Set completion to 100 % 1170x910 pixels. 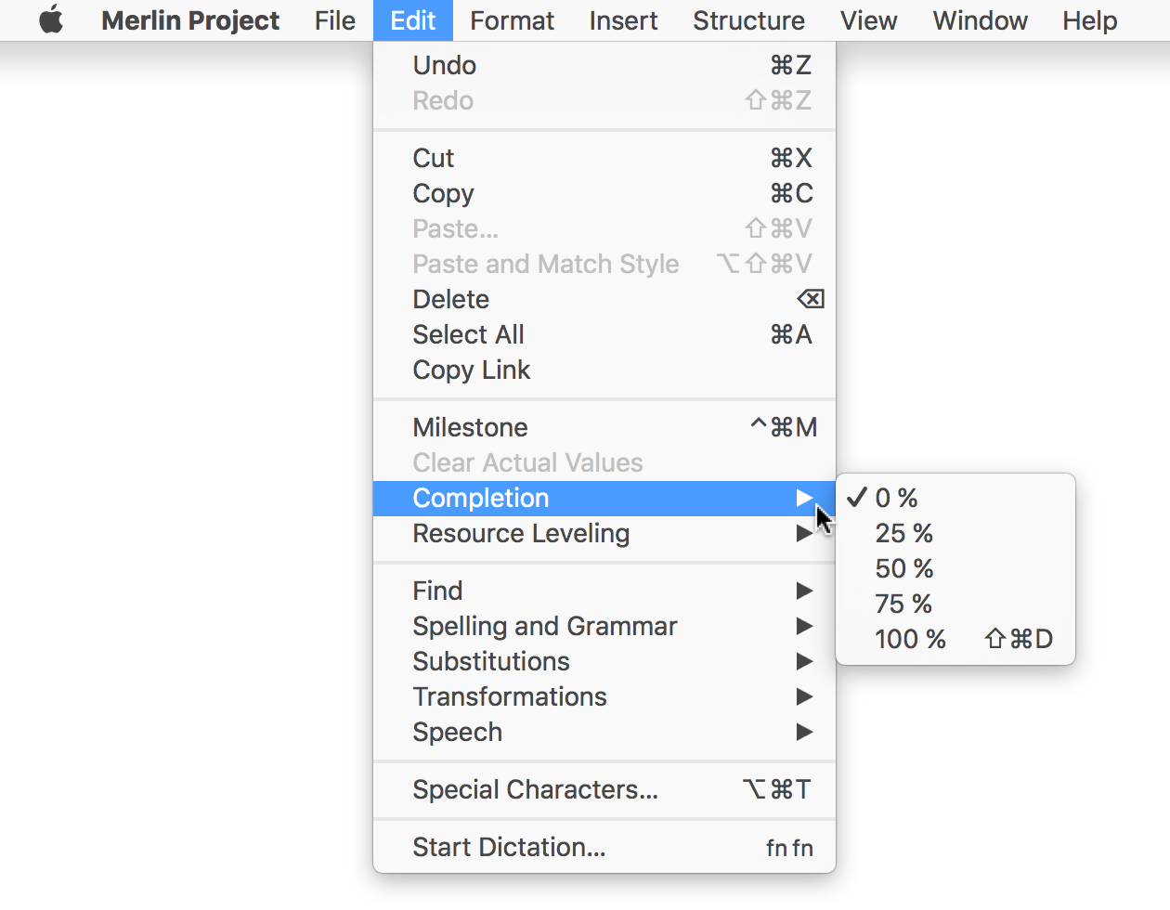pos(955,640)
